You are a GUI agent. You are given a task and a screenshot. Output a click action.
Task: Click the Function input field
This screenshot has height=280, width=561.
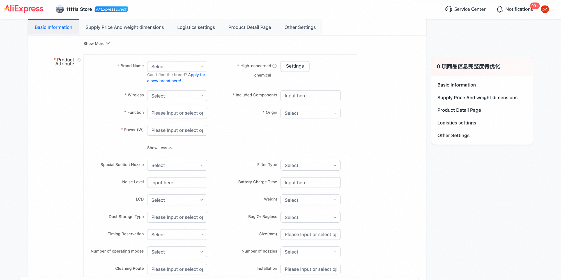pyautogui.click(x=177, y=113)
